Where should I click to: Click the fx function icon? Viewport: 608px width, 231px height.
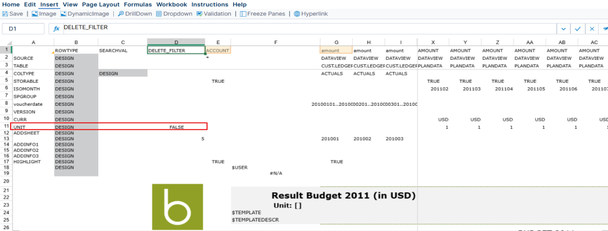click(x=56, y=29)
